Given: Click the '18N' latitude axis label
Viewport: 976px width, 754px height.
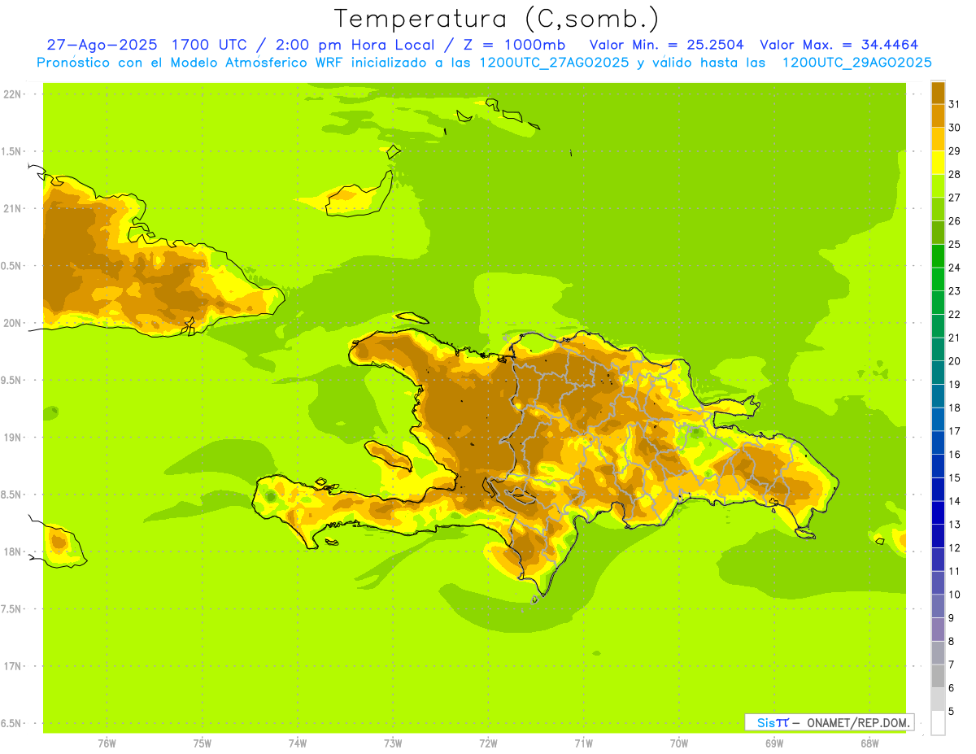Looking at the screenshot, I should pos(12,552).
